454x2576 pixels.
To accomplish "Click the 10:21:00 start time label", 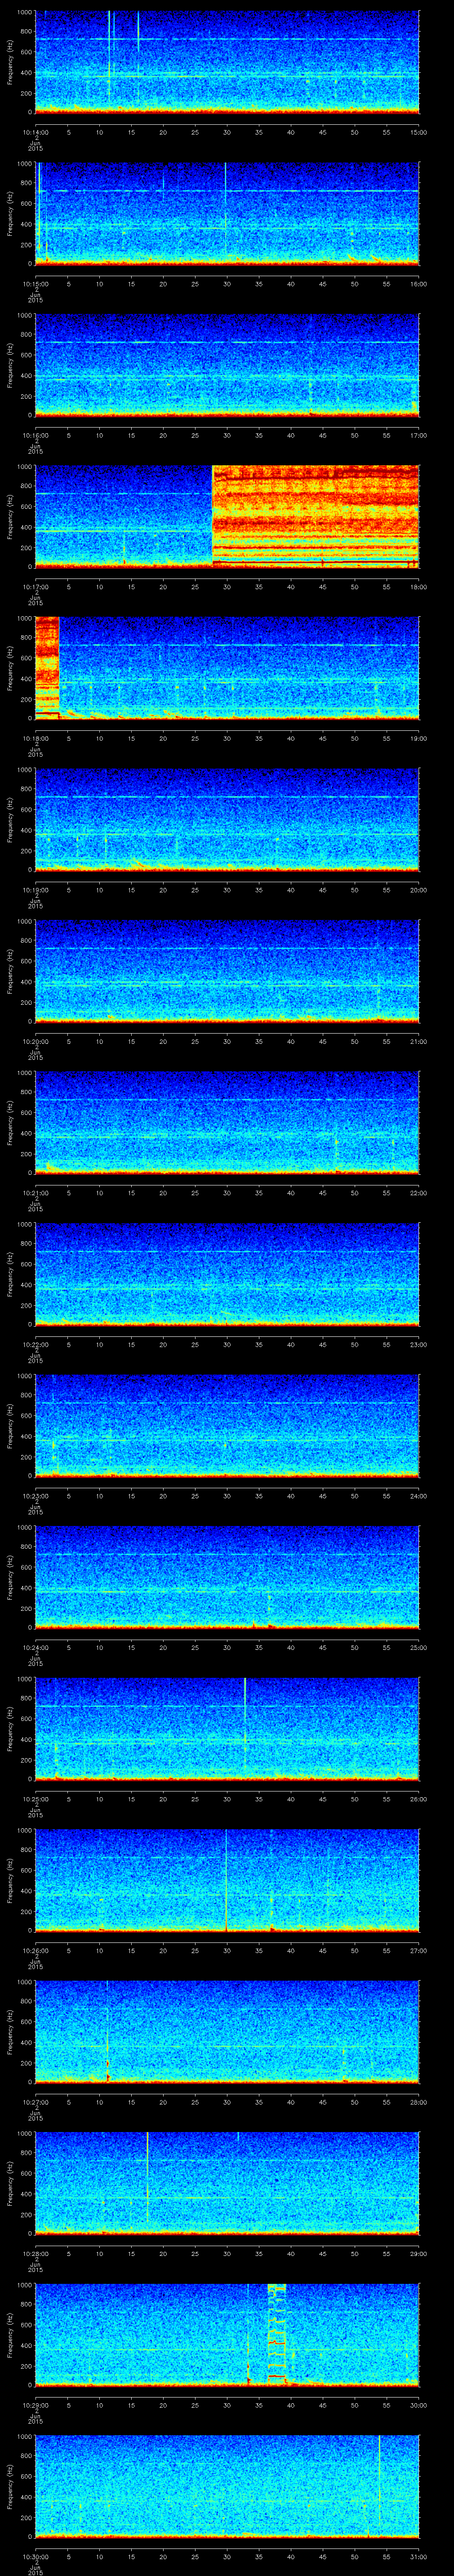I will pos(35,1193).
